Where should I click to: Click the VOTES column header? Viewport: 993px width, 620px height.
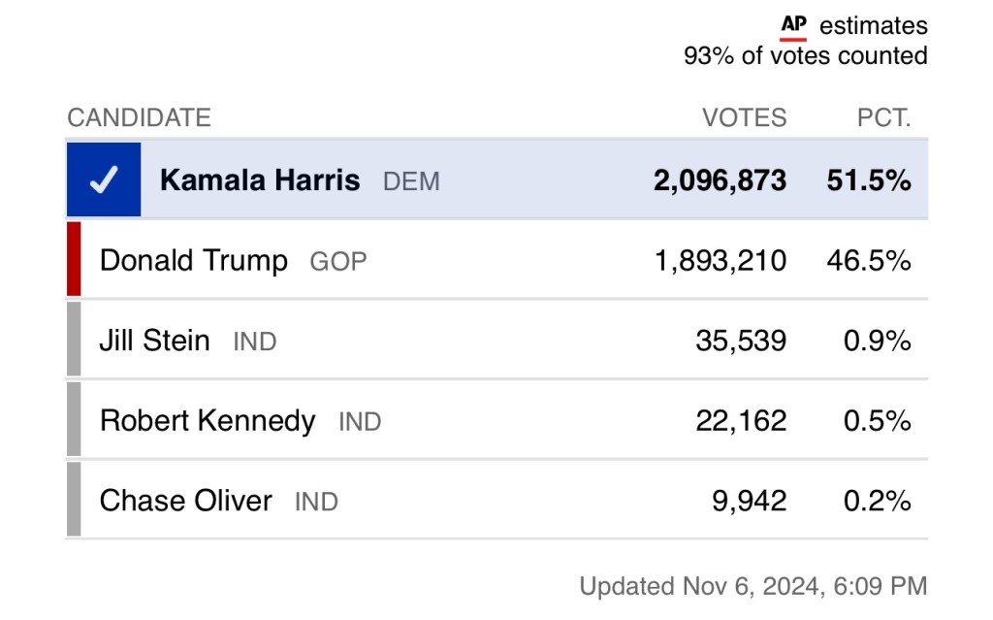pos(744,118)
